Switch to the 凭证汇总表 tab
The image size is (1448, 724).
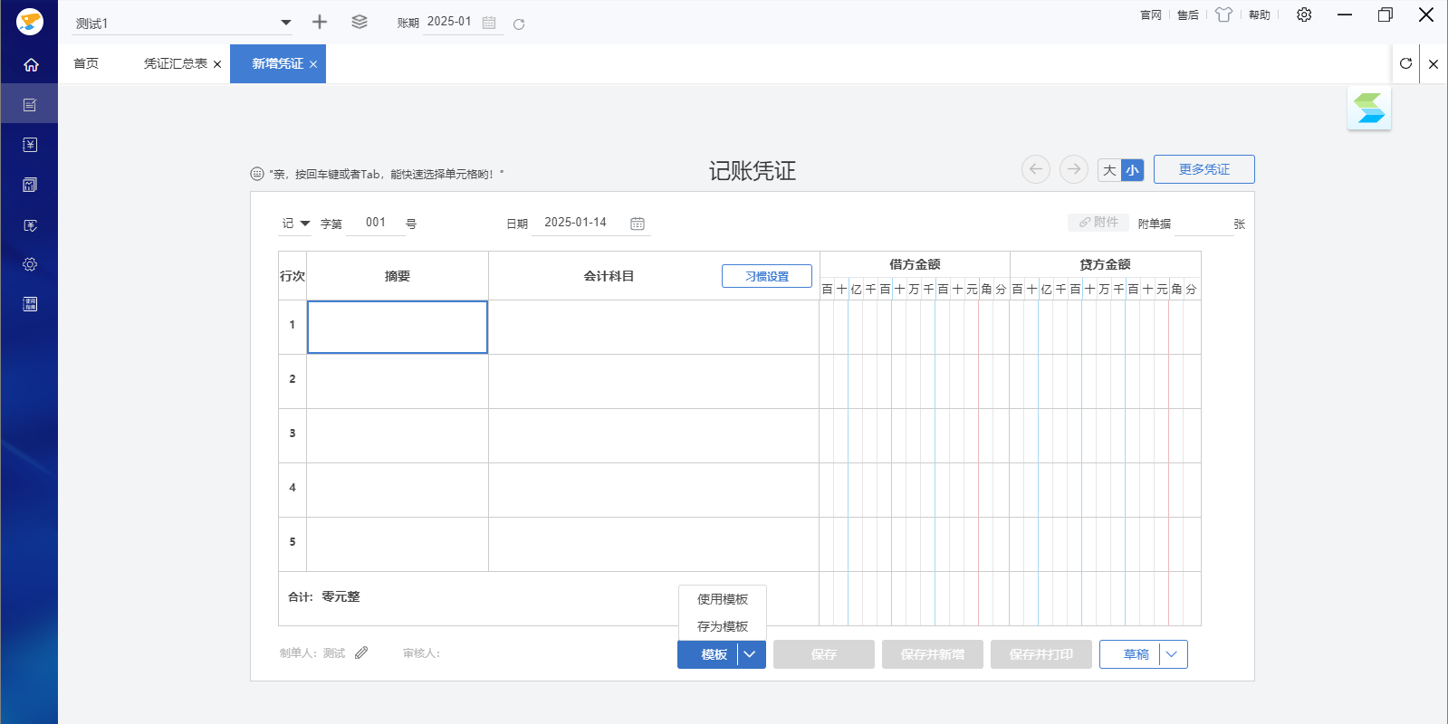176,63
